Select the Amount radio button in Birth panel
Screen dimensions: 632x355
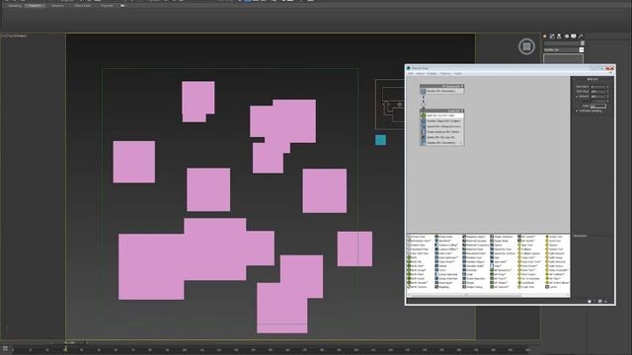point(577,97)
